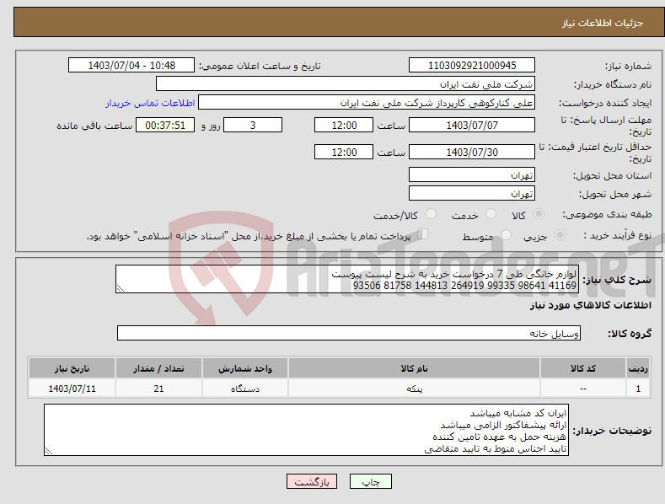Click the quantity cell showing 21

(158, 389)
